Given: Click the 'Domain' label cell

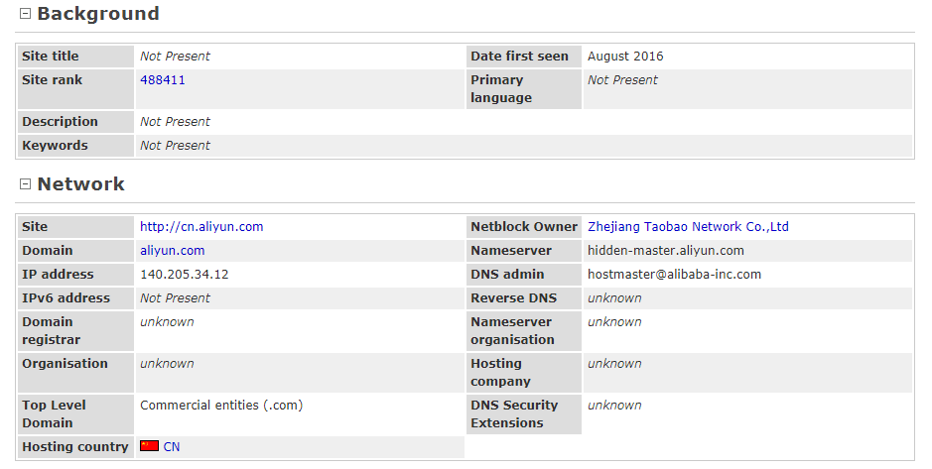Looking at the screenshot, I should pos(76,251).
